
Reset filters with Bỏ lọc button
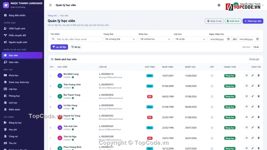tap(76, 47)
